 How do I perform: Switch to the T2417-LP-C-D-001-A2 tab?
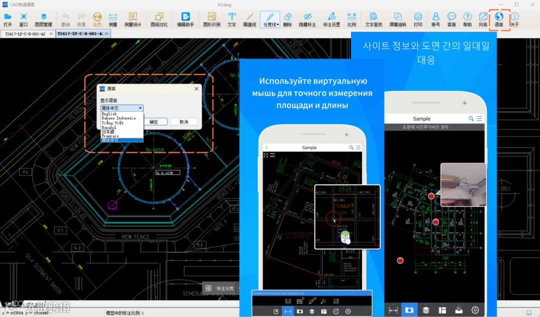pyautogui.click(x=25, y=34)
